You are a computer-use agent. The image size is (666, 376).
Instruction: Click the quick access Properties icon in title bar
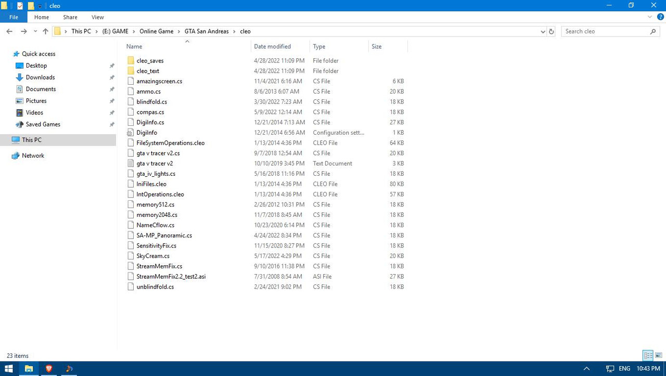pyautogui.click(x=20, y=6)
